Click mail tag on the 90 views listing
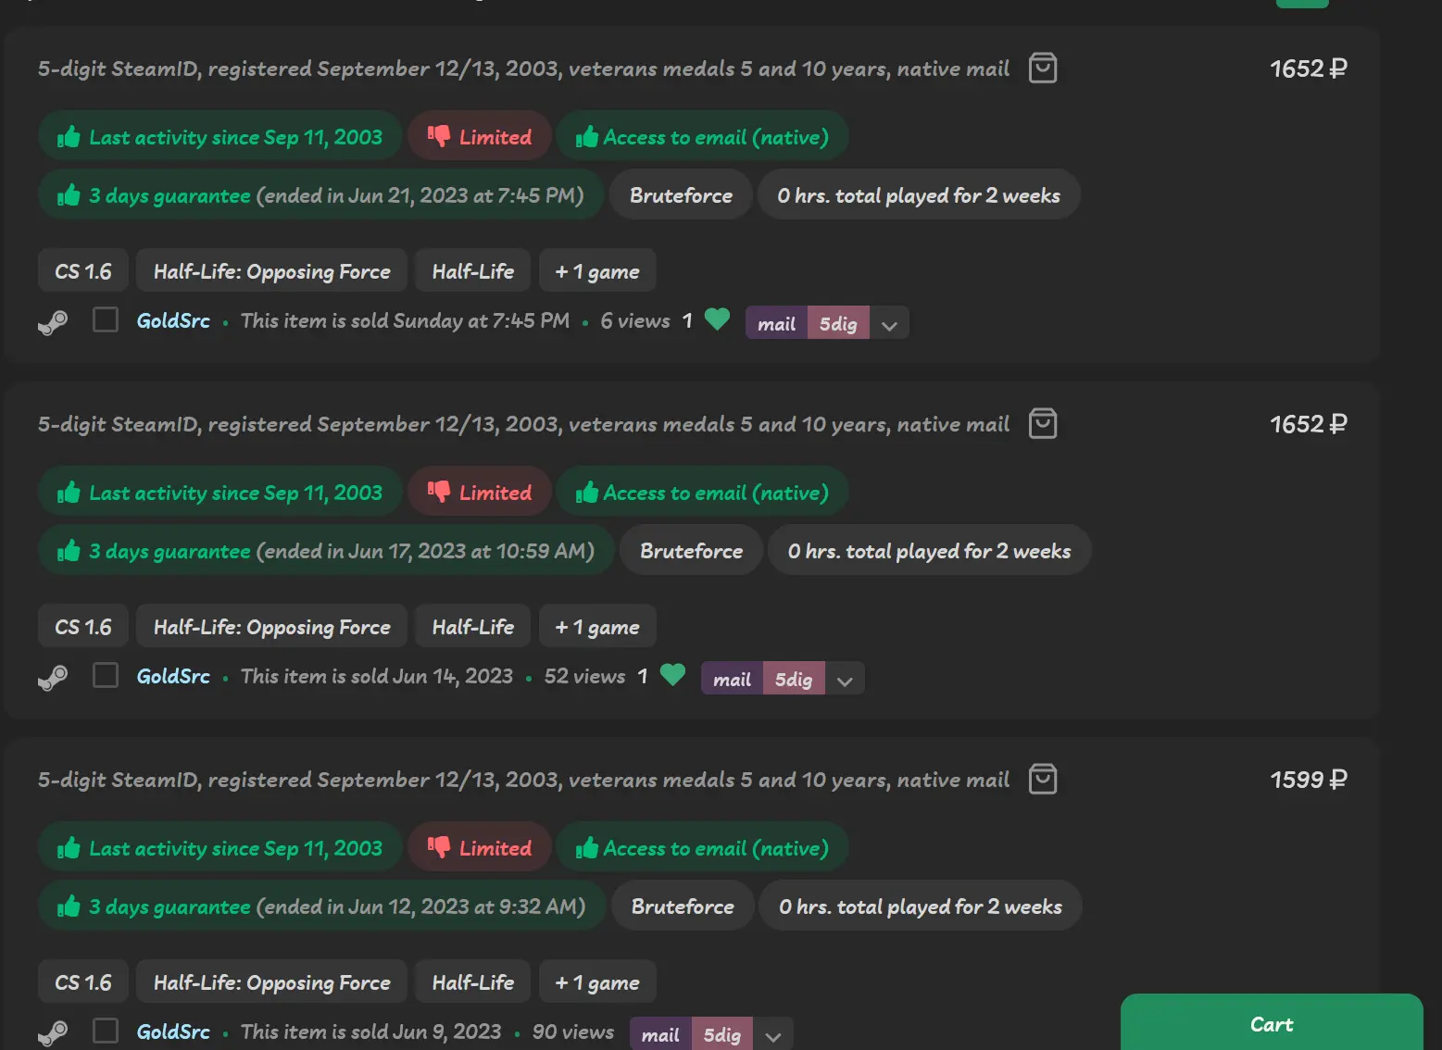 [660, 1034]
